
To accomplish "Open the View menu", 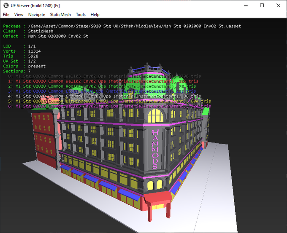I will 19,14.
